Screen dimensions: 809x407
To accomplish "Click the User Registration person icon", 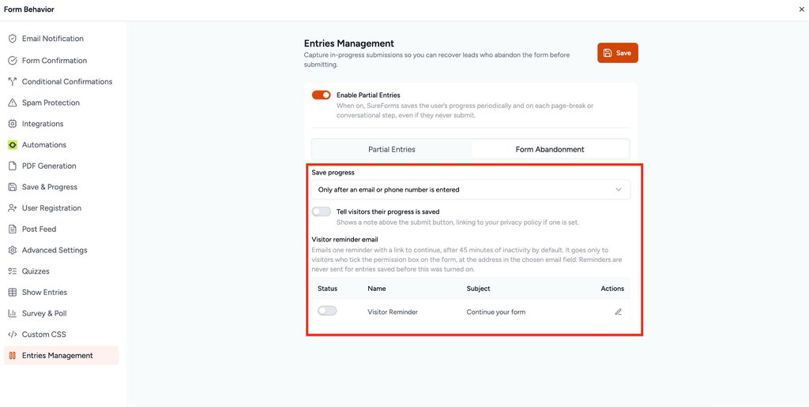I will [13, 208].
